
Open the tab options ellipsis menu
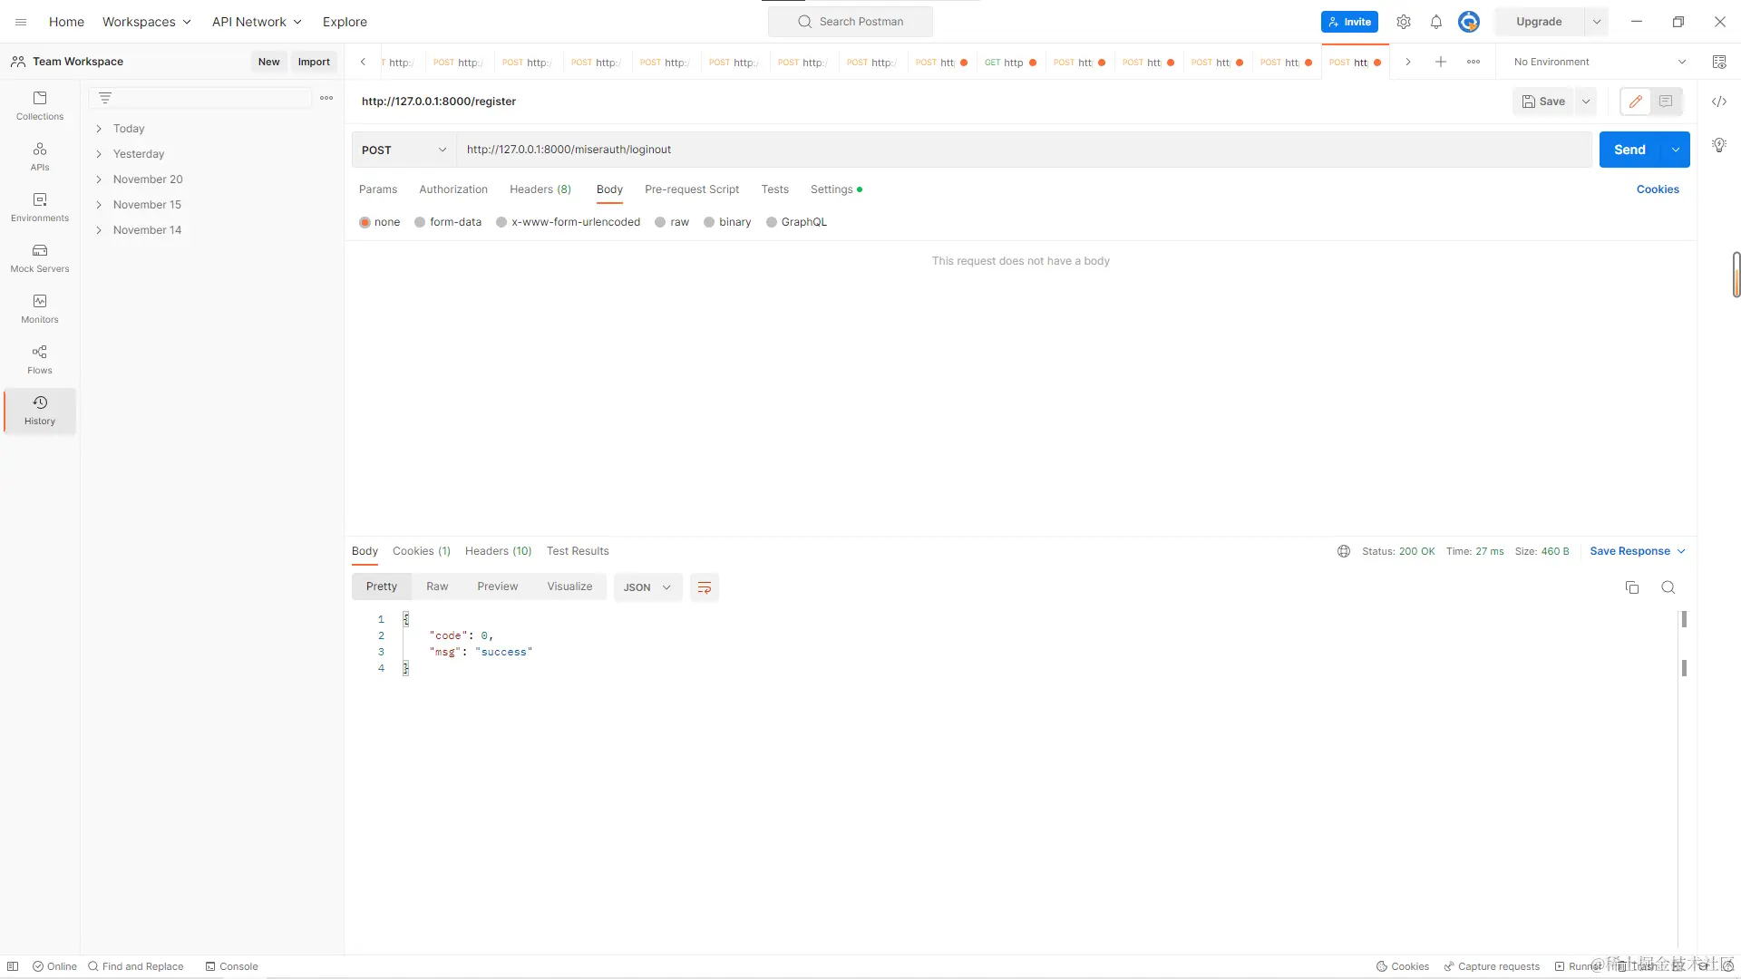pos(1474,62)
